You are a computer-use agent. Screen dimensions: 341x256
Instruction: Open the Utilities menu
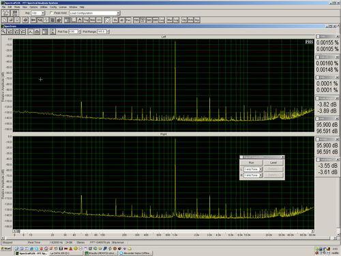(x=44, y=7)
